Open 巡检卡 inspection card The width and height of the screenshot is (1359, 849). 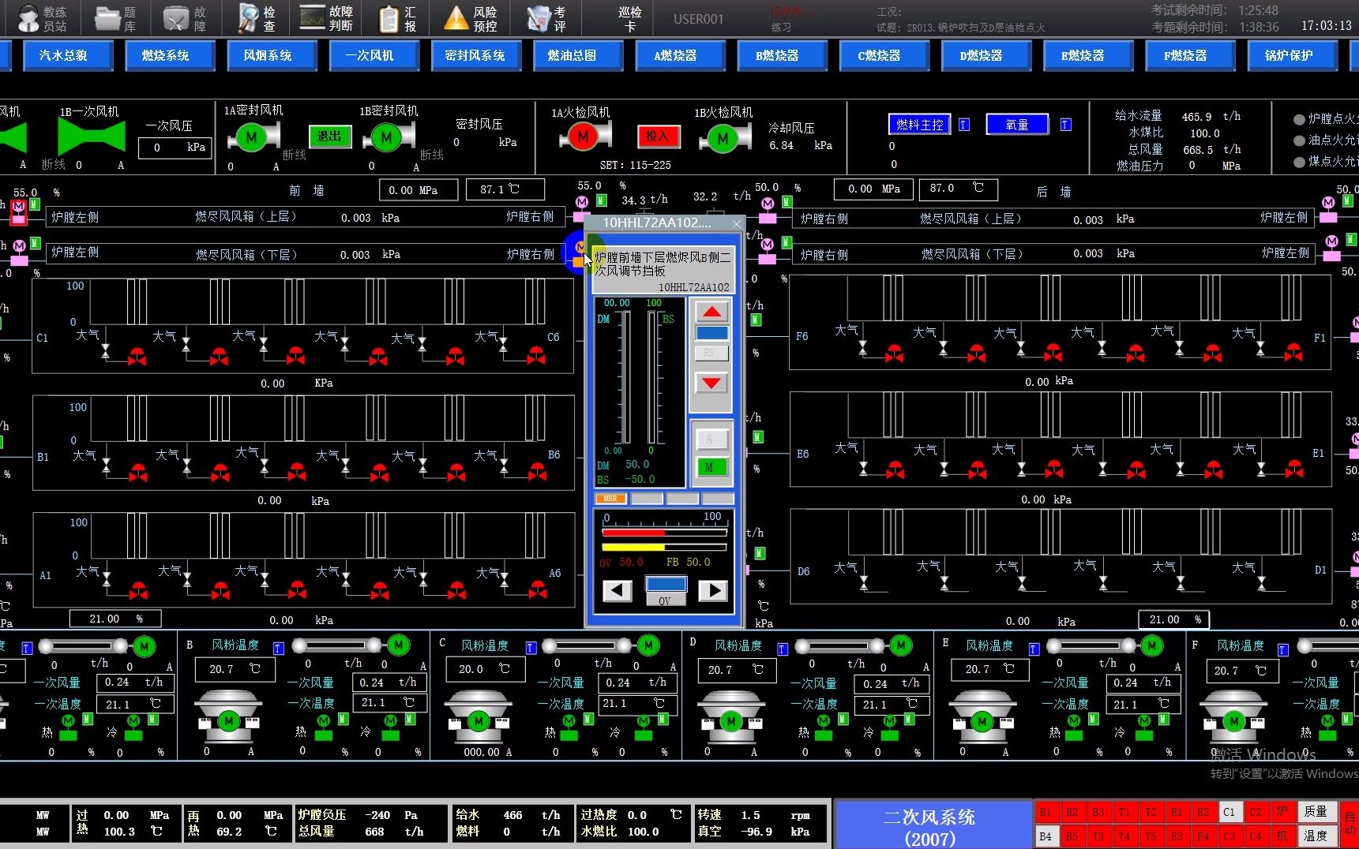(x=629, y=19)
